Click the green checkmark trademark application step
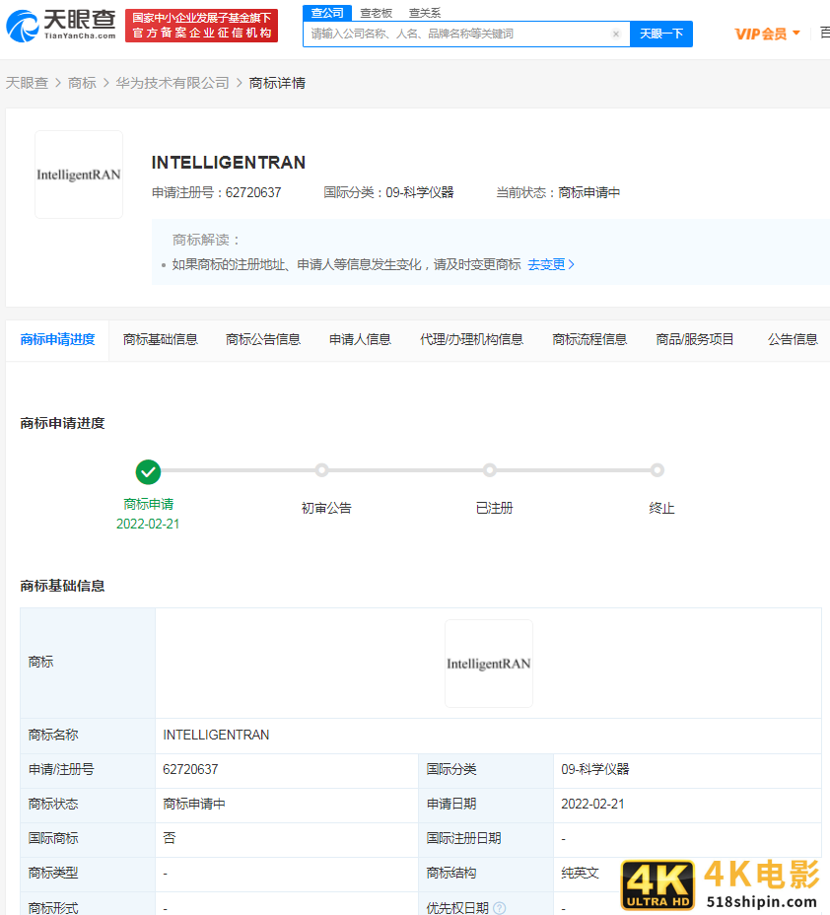The height and width of the screenshot is (915, 830). (x=148, y=472)
